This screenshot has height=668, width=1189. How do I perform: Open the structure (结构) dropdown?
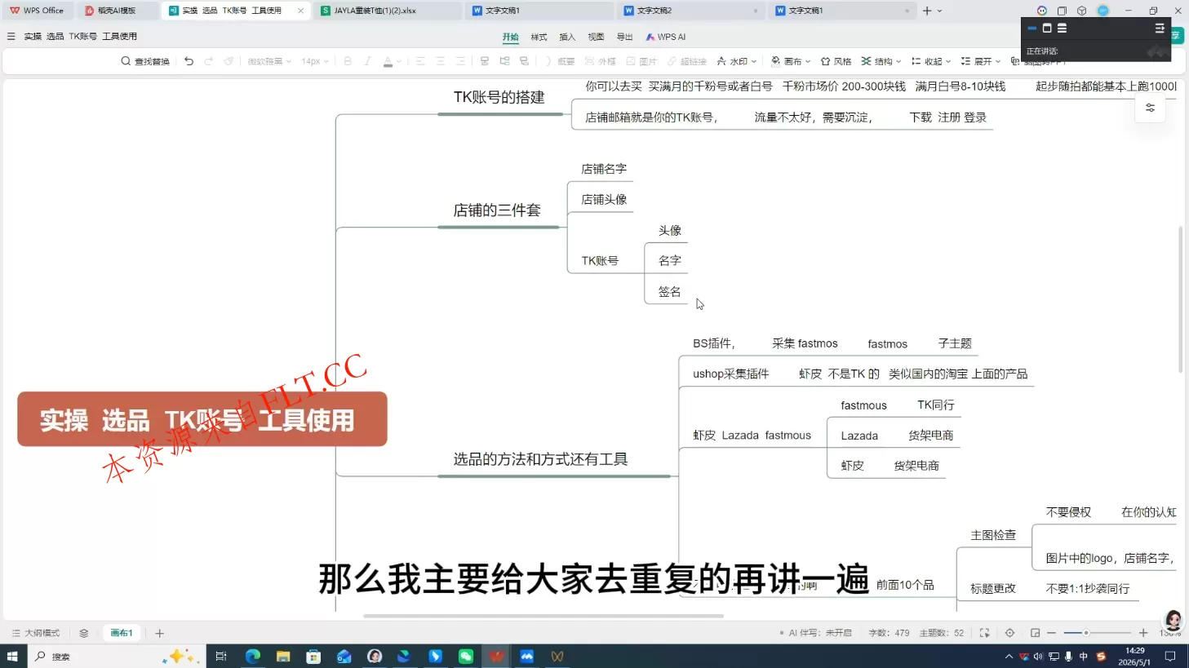[881, 61]
